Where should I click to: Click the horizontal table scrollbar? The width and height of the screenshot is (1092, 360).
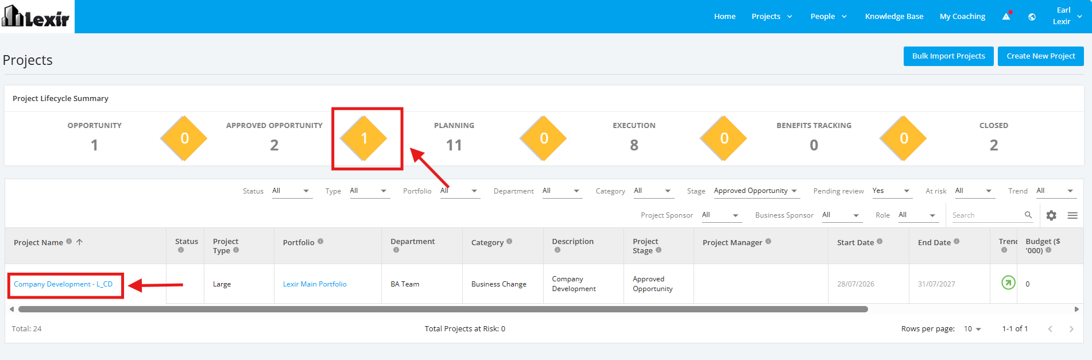click(443, 309)
